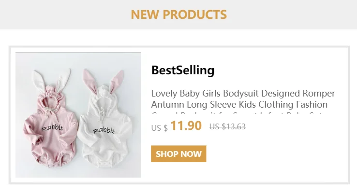Click the SHOP NOW button
This screenshot has height=194, width=357.
click(178, 154)
